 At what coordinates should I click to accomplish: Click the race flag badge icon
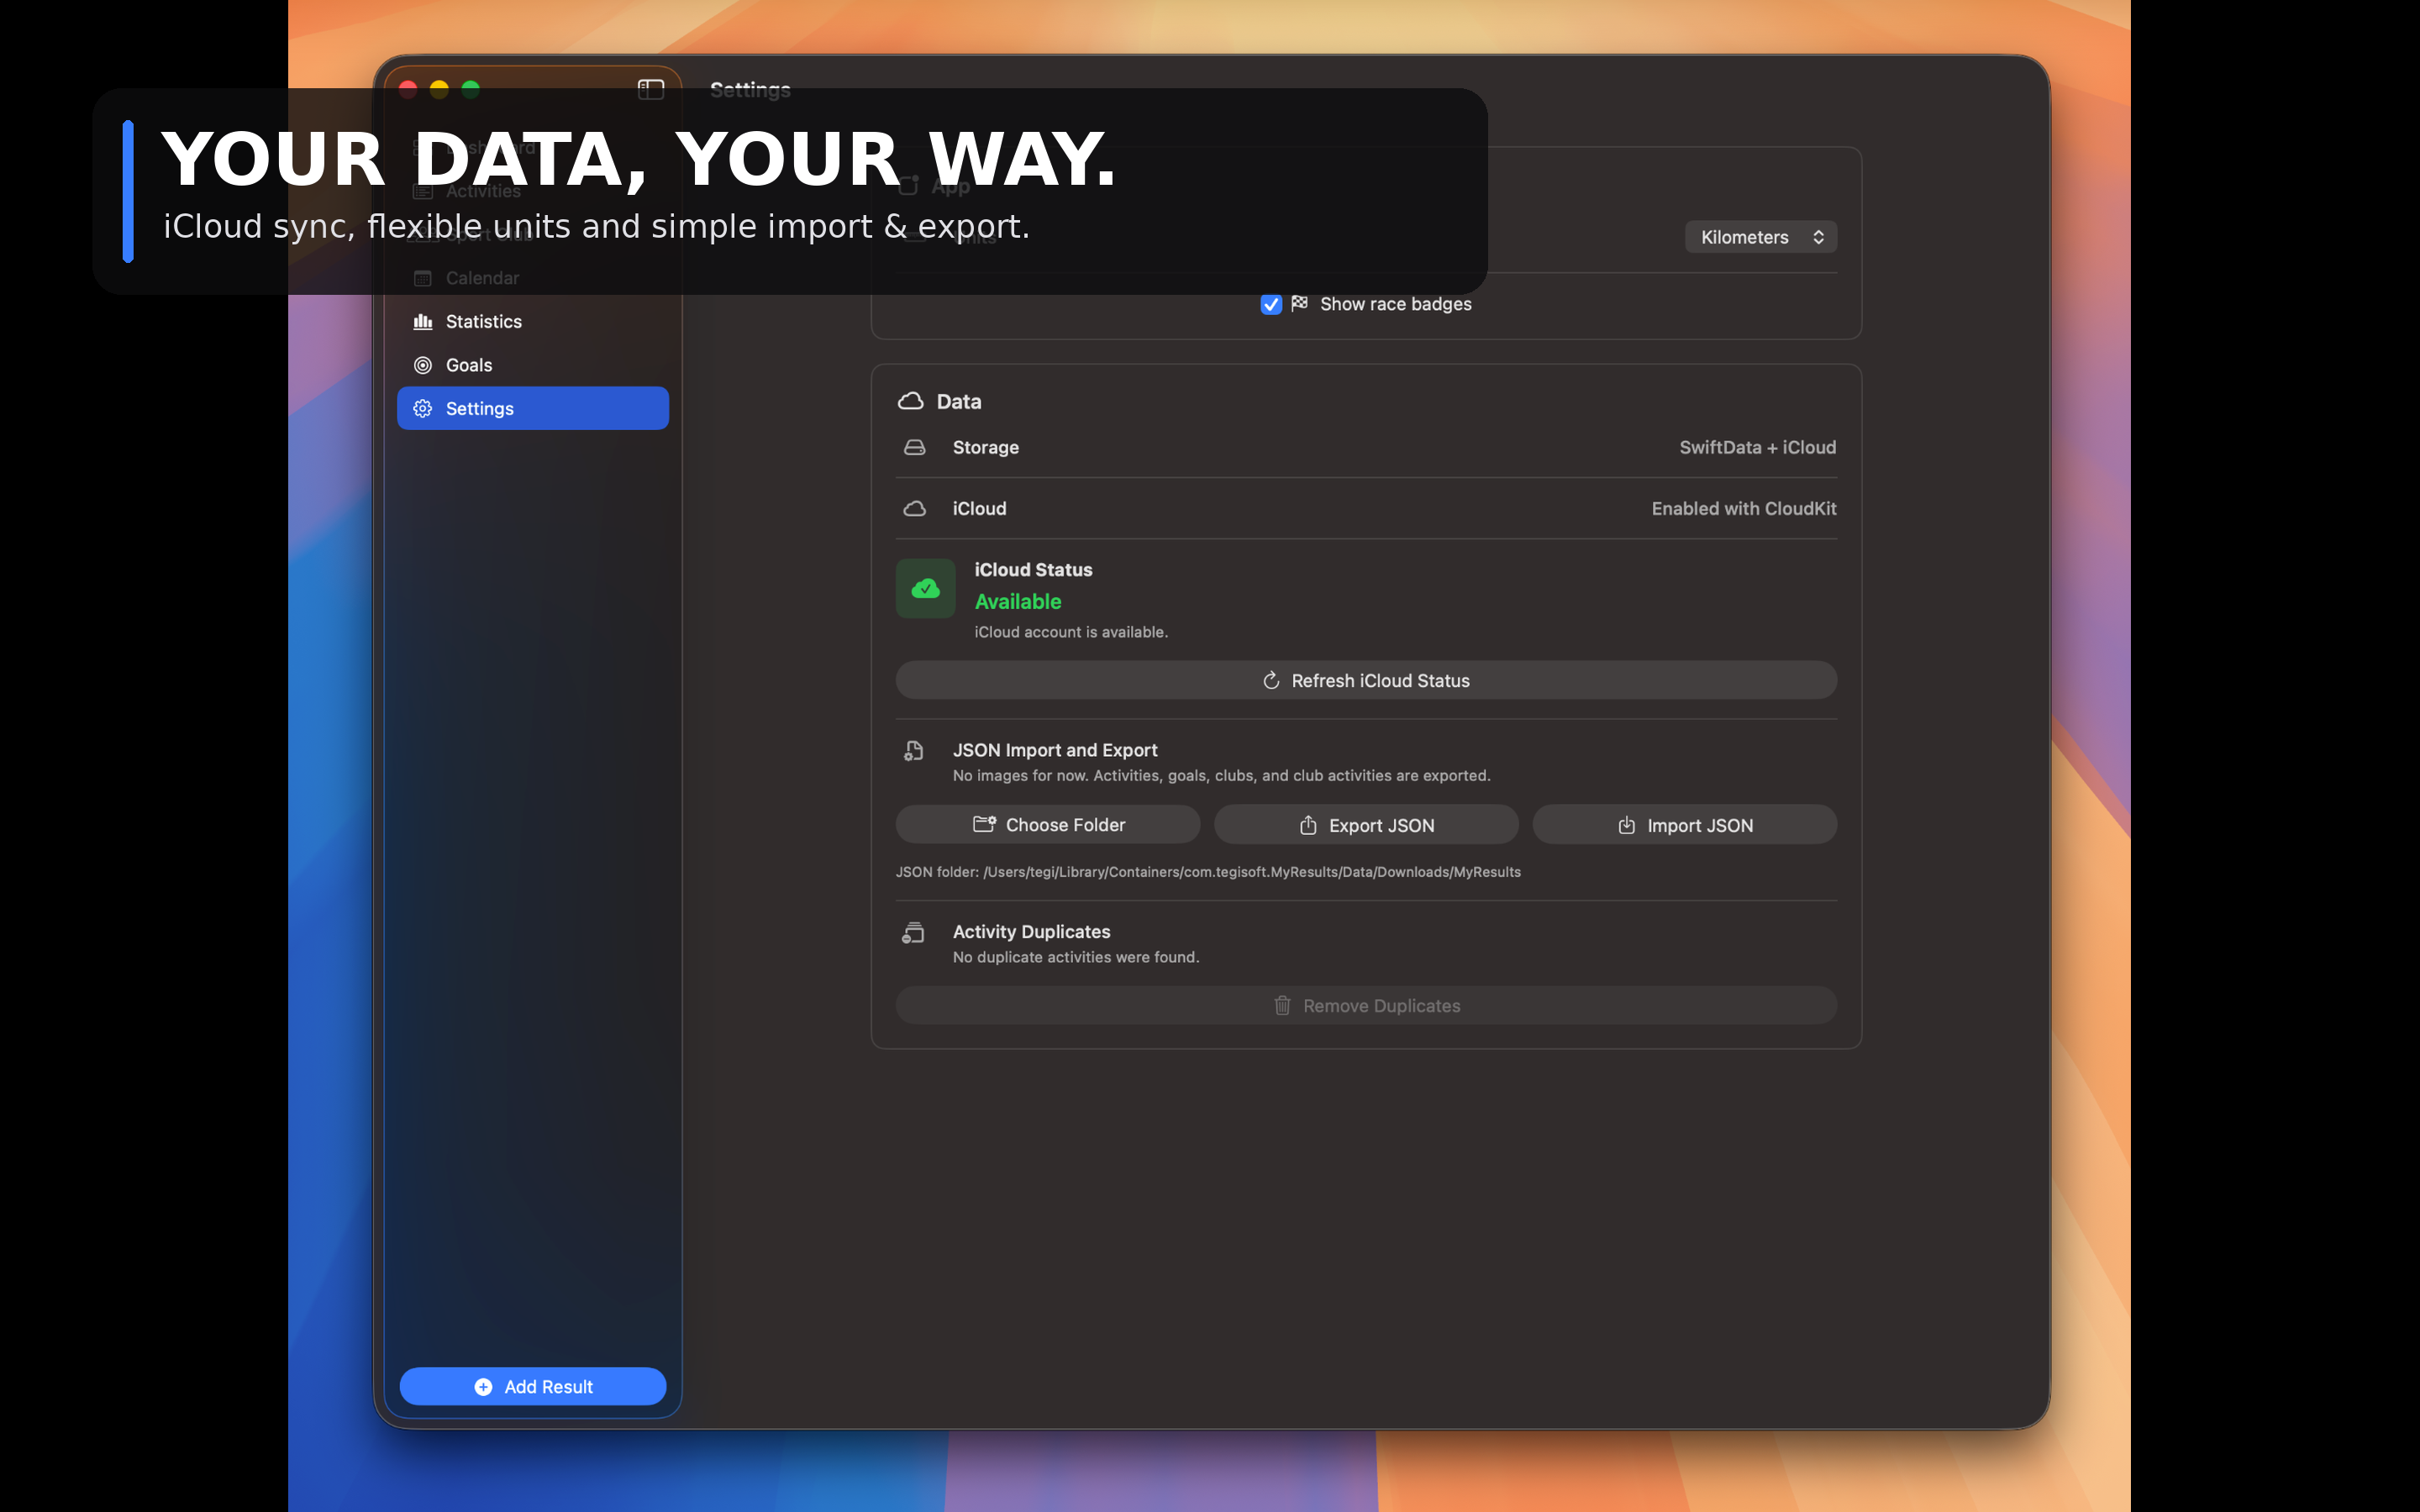point(1300,303)
